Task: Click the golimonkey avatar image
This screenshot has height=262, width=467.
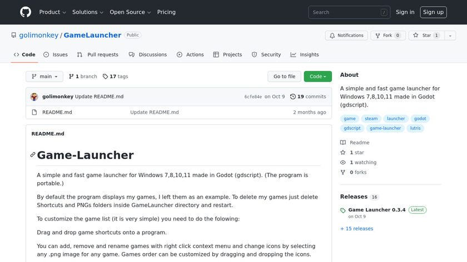Action: [34, 97]
